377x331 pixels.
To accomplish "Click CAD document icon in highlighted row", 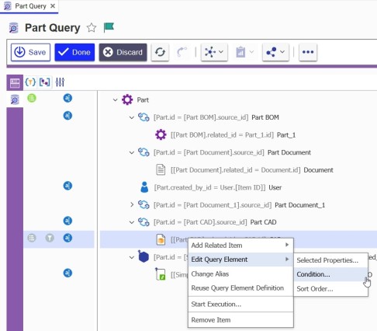I will pos(161,239).
